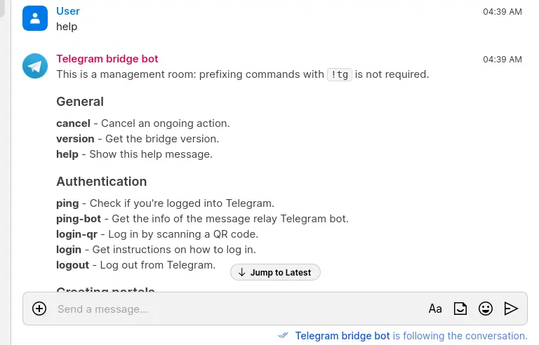Click the Telegram bridge bot avatar

pos(35,66)
